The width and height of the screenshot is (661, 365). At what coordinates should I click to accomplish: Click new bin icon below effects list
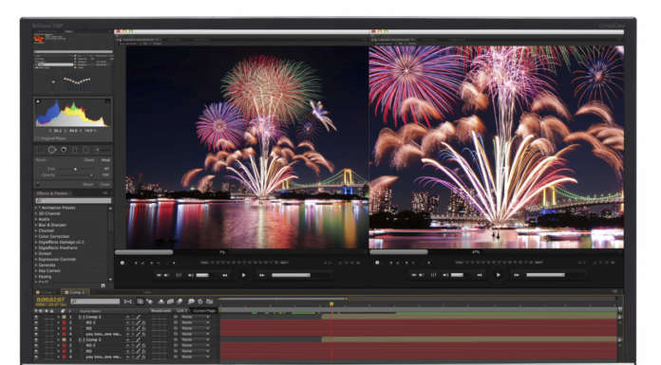(x=103, y=285)
